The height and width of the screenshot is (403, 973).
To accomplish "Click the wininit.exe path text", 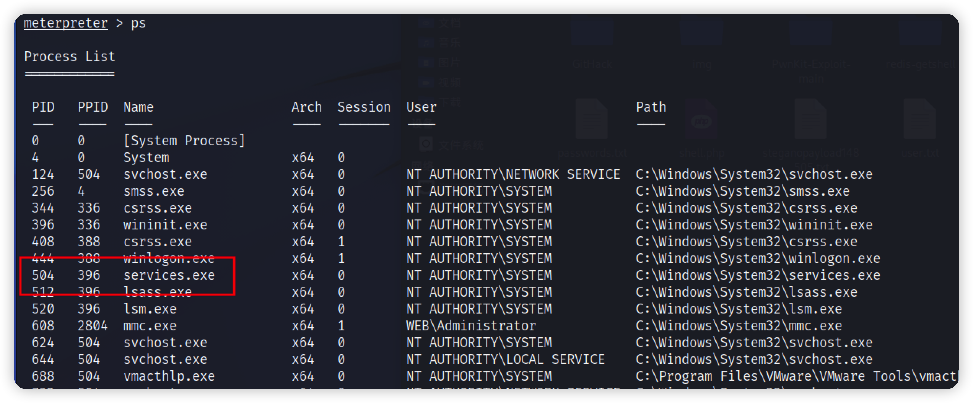I will [754, 225].
